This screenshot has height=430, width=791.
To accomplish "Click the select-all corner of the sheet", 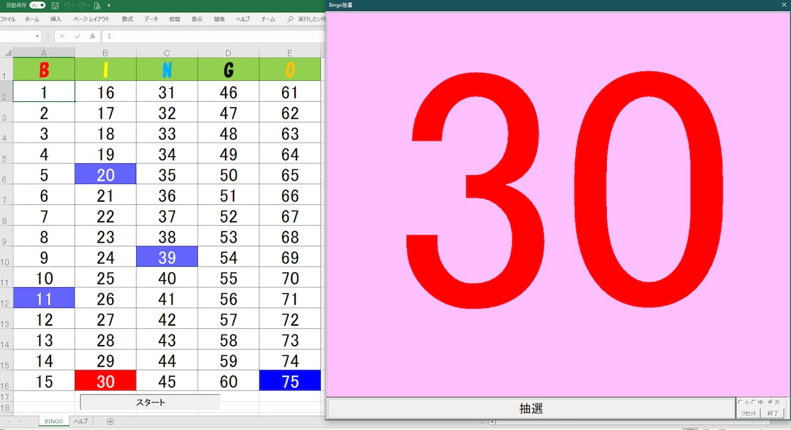I will click(6, 53).
